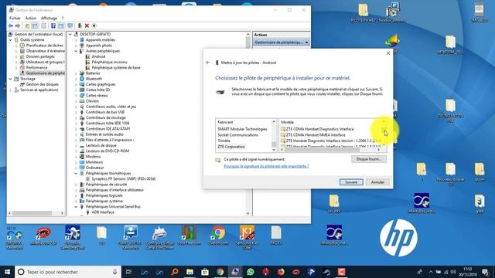
Task: Select the orange KT Samsung tool desktop shortcut
Action: (247, 237)
